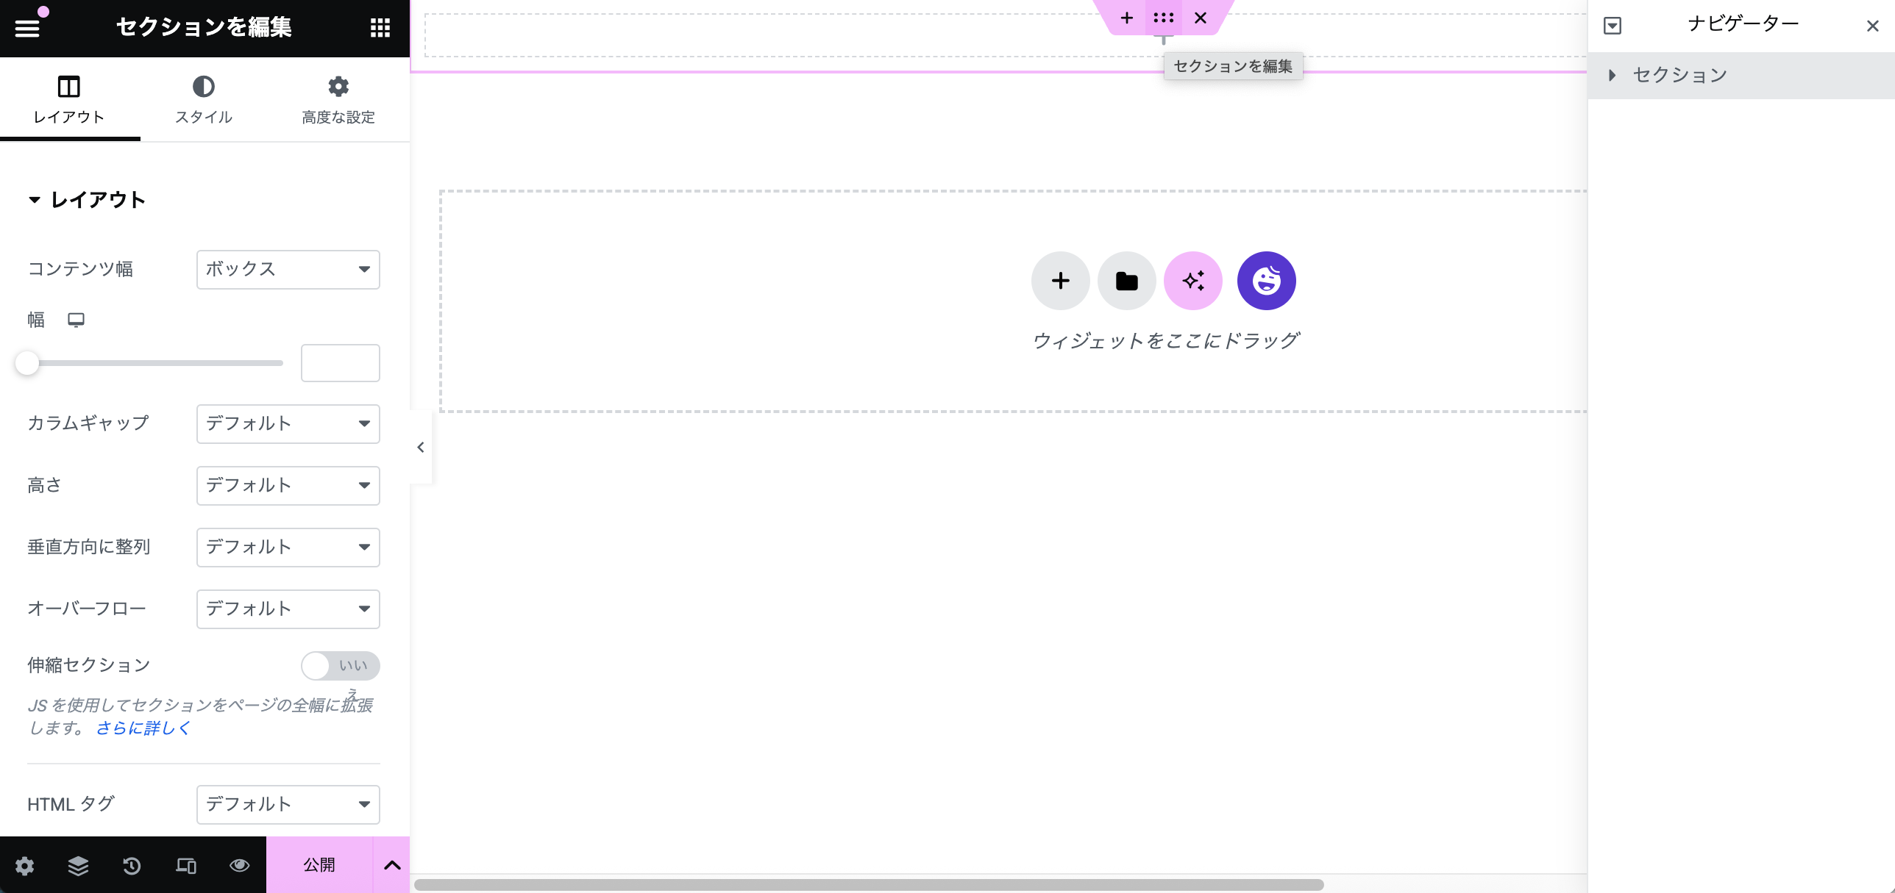The image size is (1895, 893).
Task: Open the コンテンツ幅 dropdown
Action: (288, 270)
